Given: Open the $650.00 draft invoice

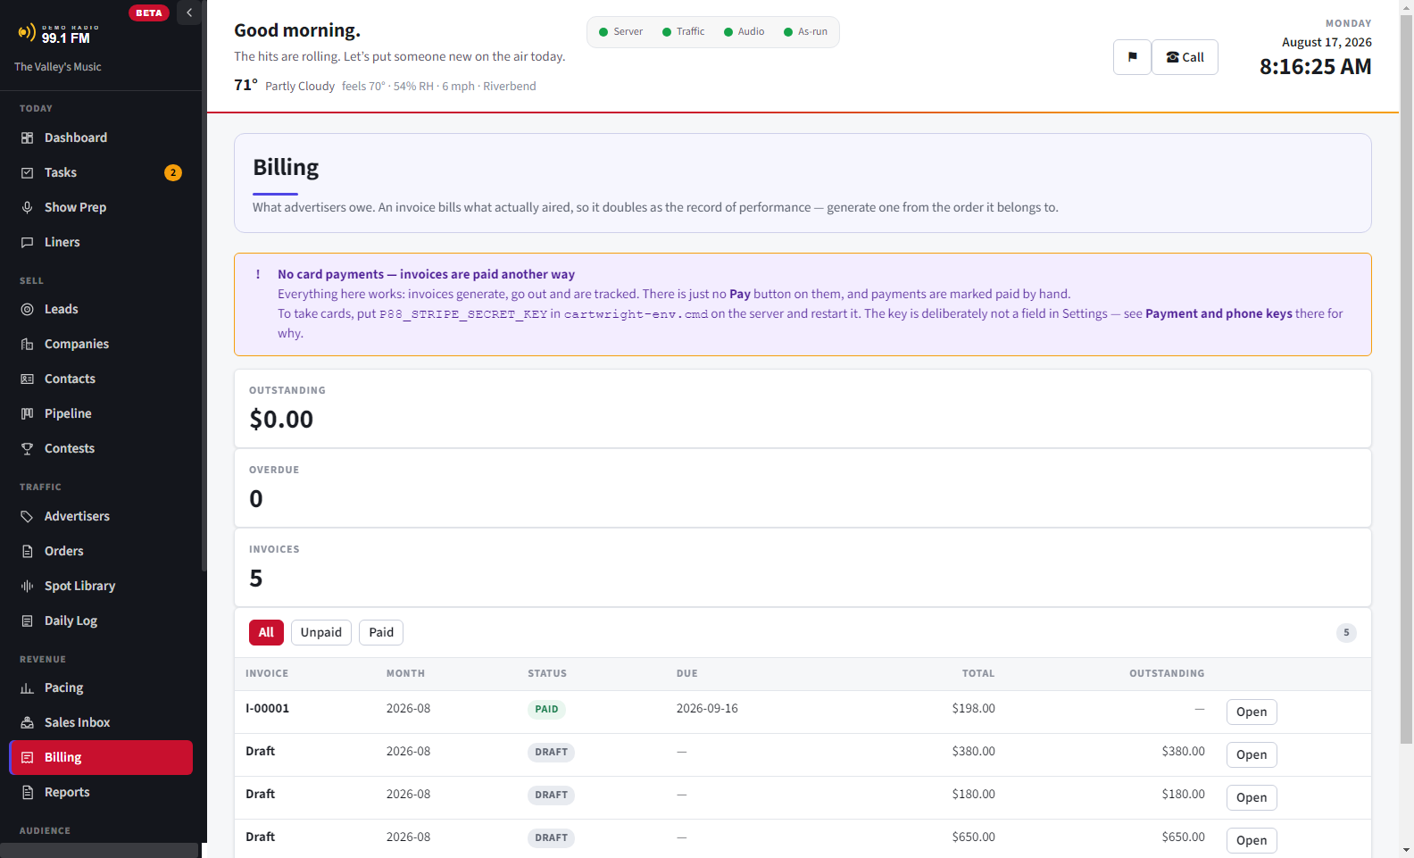Looking at the screenshot, I should click(x=1252, y=840).
